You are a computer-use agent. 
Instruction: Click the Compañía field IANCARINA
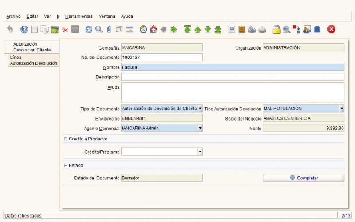[162, 47]
